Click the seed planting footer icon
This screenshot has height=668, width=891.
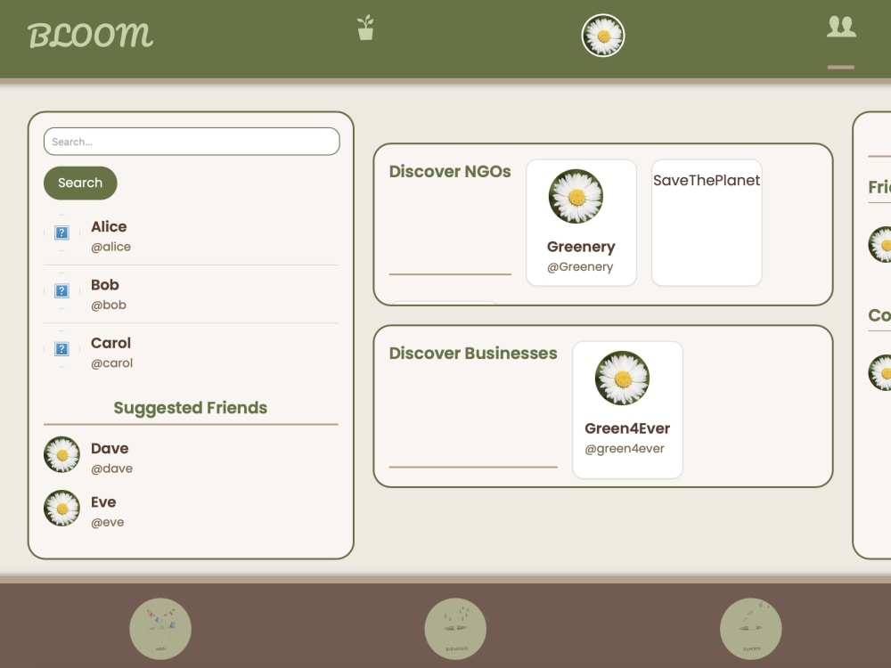coord(750,629)
